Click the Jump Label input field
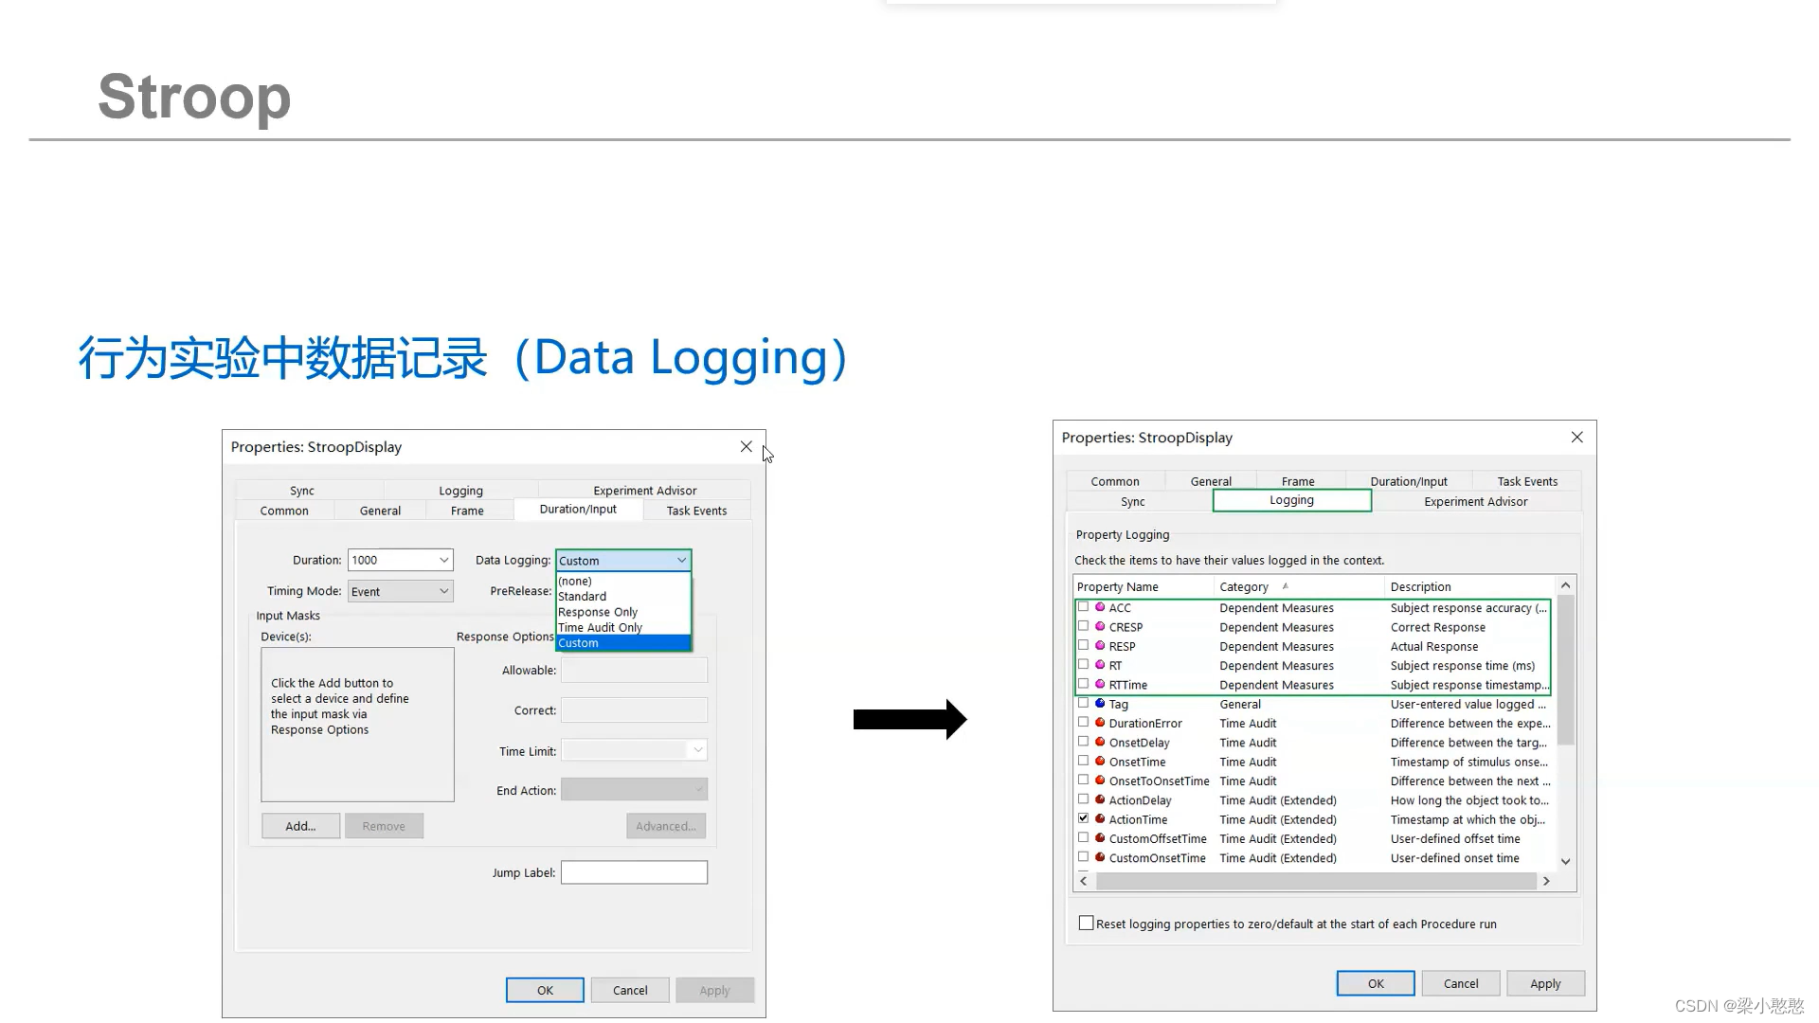 pyautogui.click(x=634, y=872)
